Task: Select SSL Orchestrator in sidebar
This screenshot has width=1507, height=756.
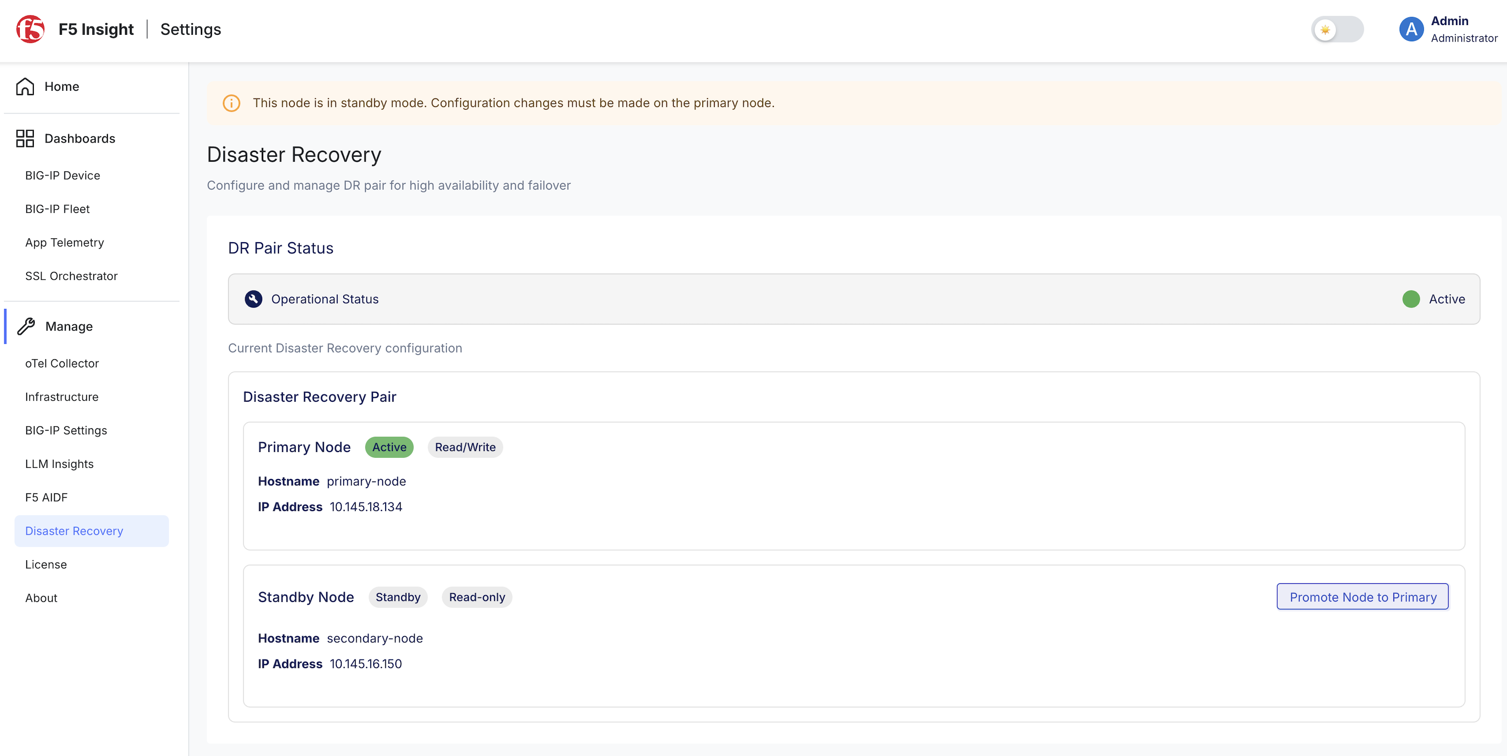Action: click(x=72, y=276)
